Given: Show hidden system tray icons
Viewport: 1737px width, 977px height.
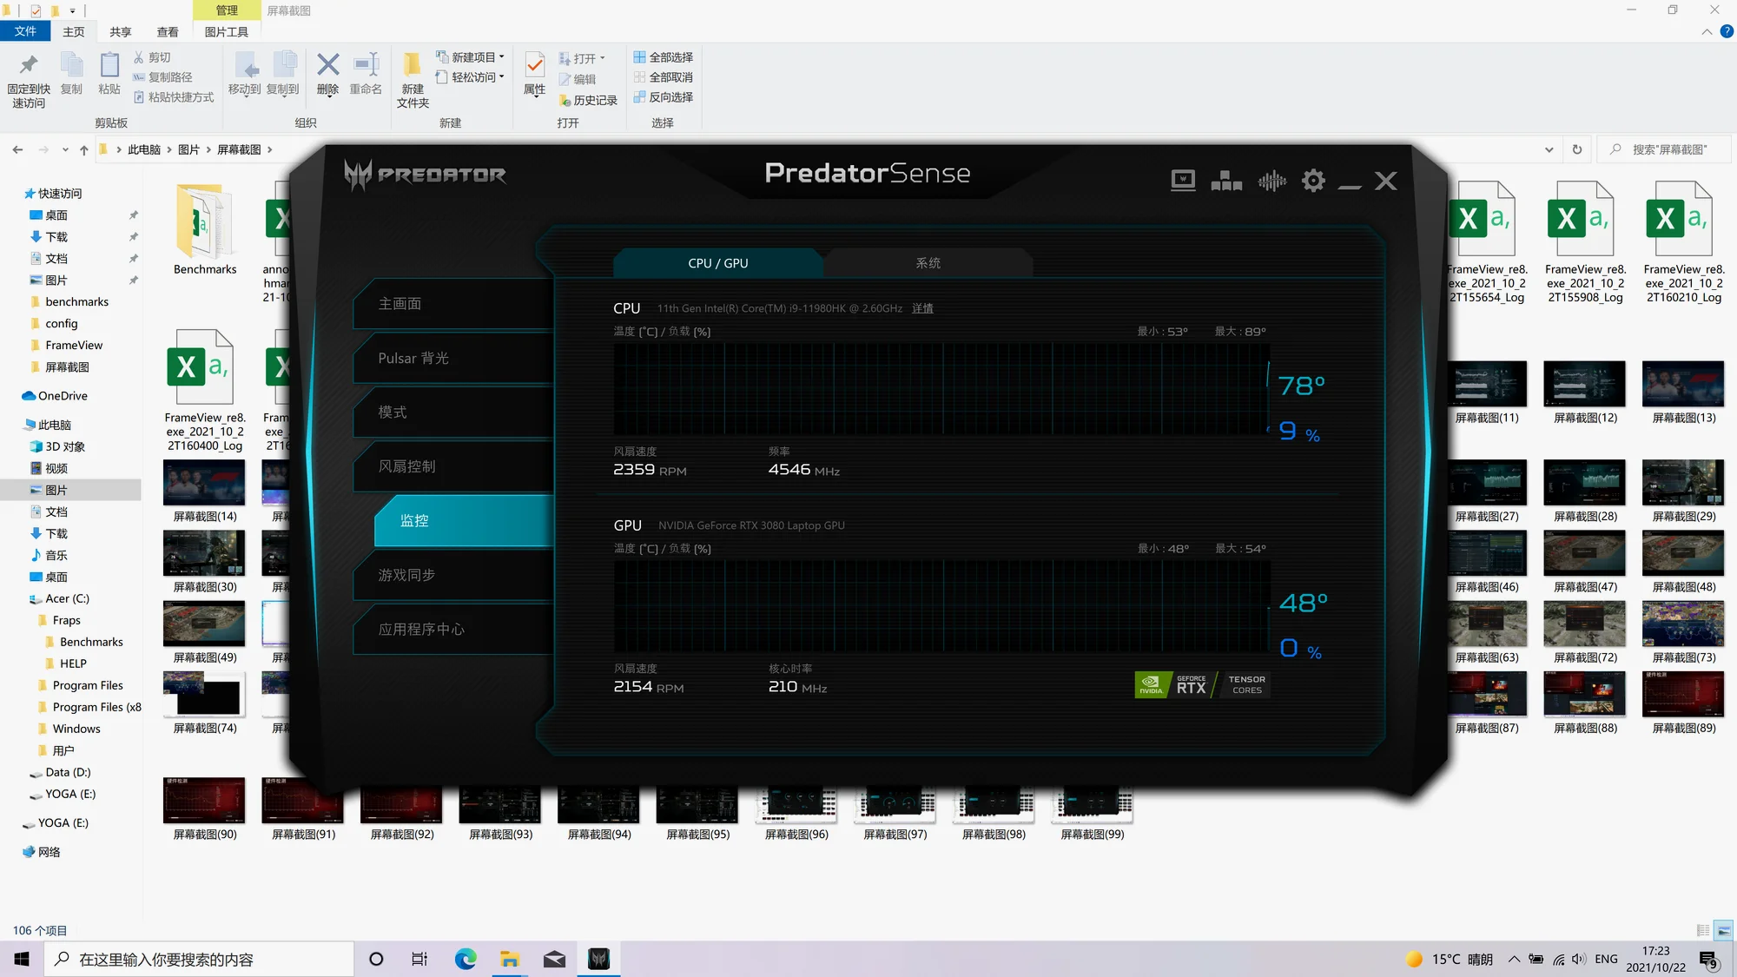Looking at the screenshot, I should pyautogui.click(x=1514, y=959).
